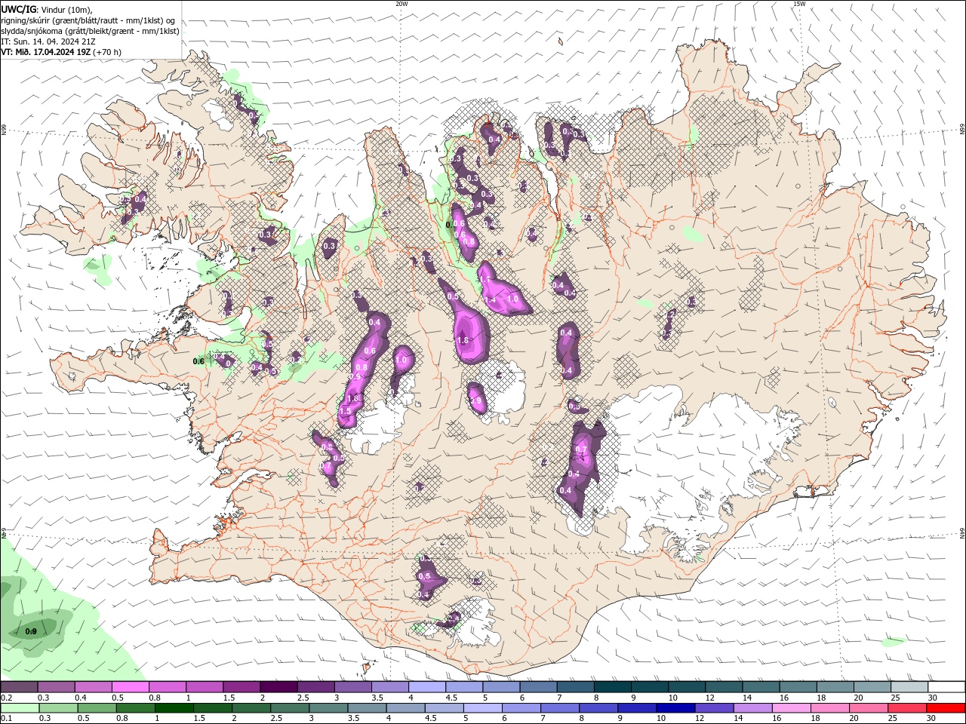Click the '15W' longitude label

(799, 4)
